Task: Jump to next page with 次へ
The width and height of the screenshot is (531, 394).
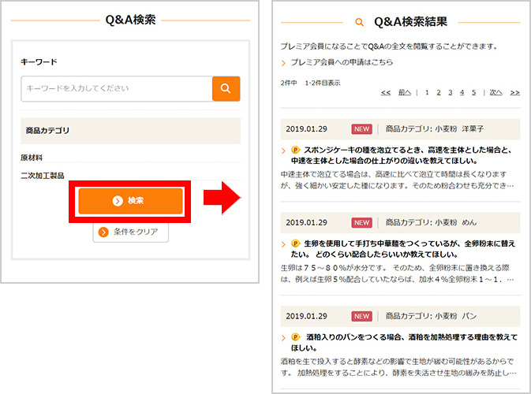Action: click(x=495, y=92)
